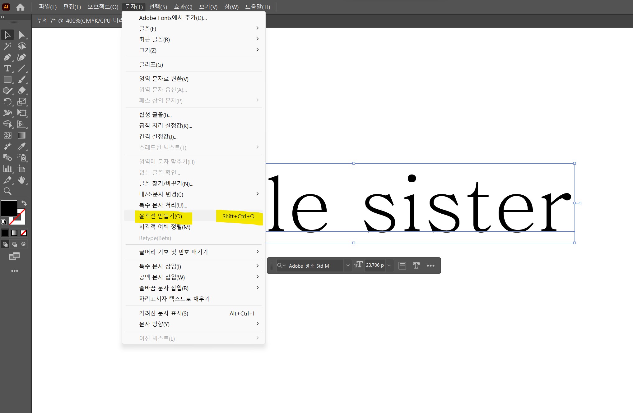Choose the Magic Wand tool
The image size is (633, 413).
click(7, 46)
